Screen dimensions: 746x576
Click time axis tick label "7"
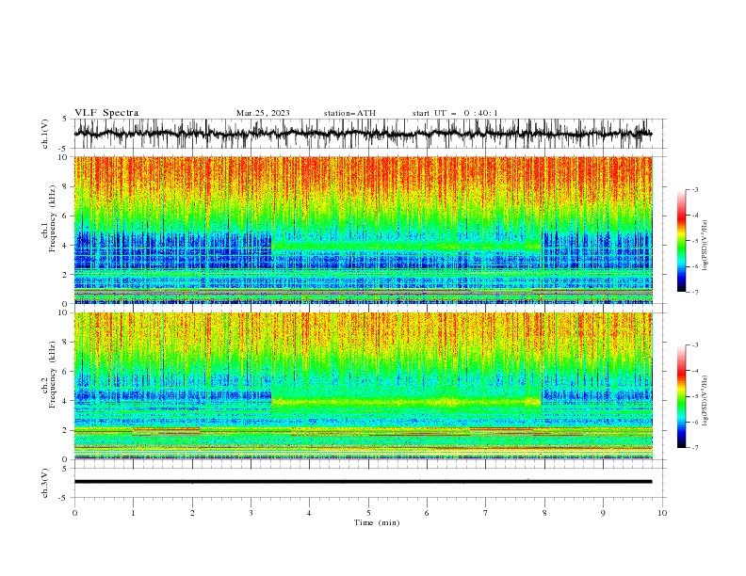[486, 513]
